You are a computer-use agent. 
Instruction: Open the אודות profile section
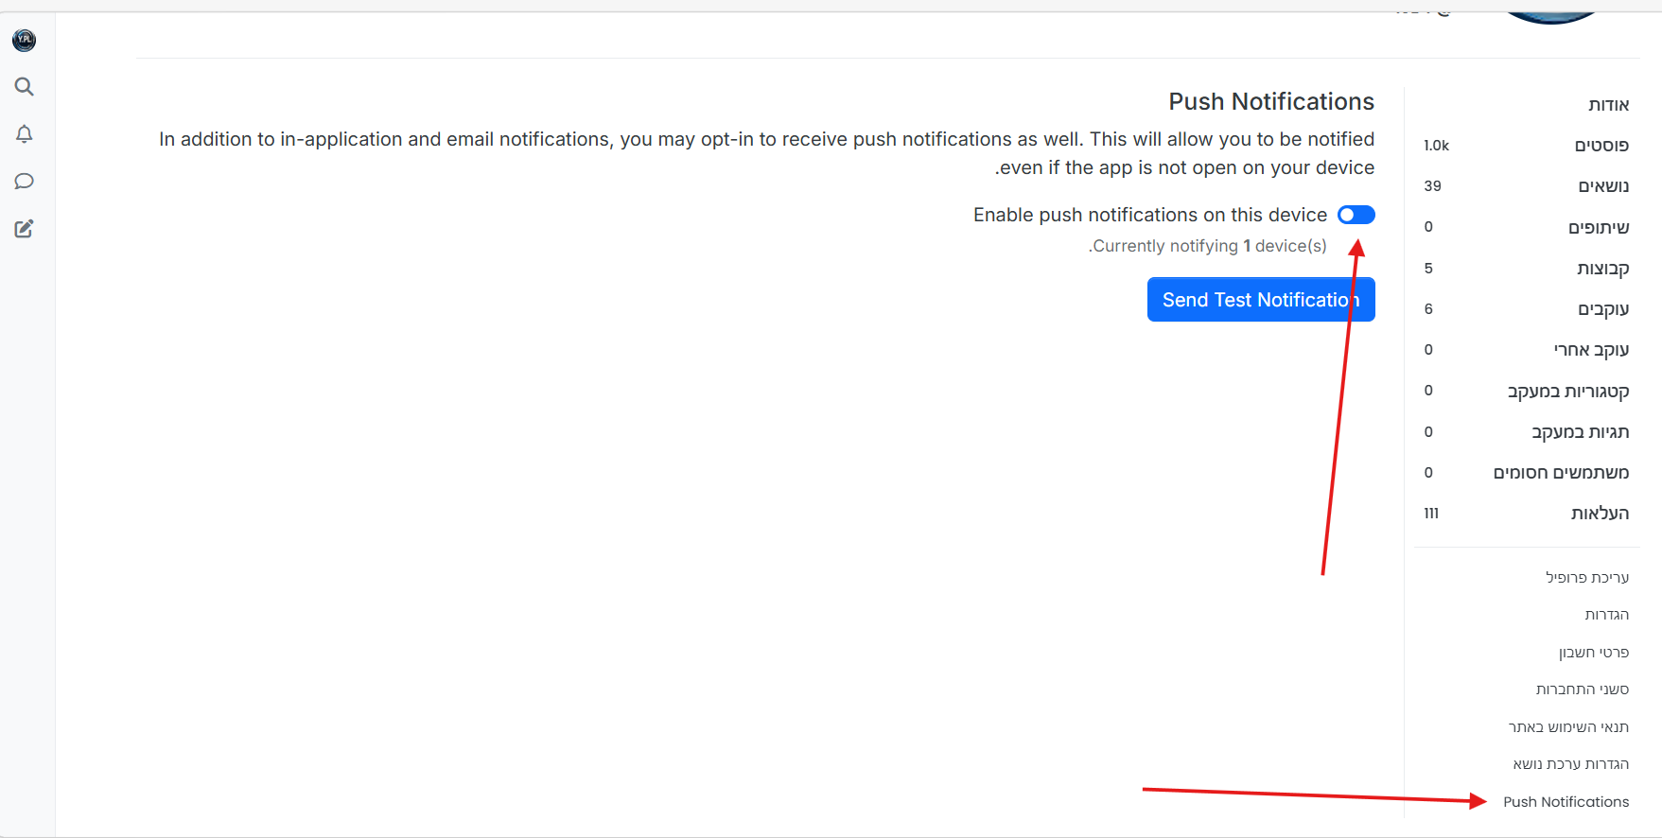[1608, 105]
